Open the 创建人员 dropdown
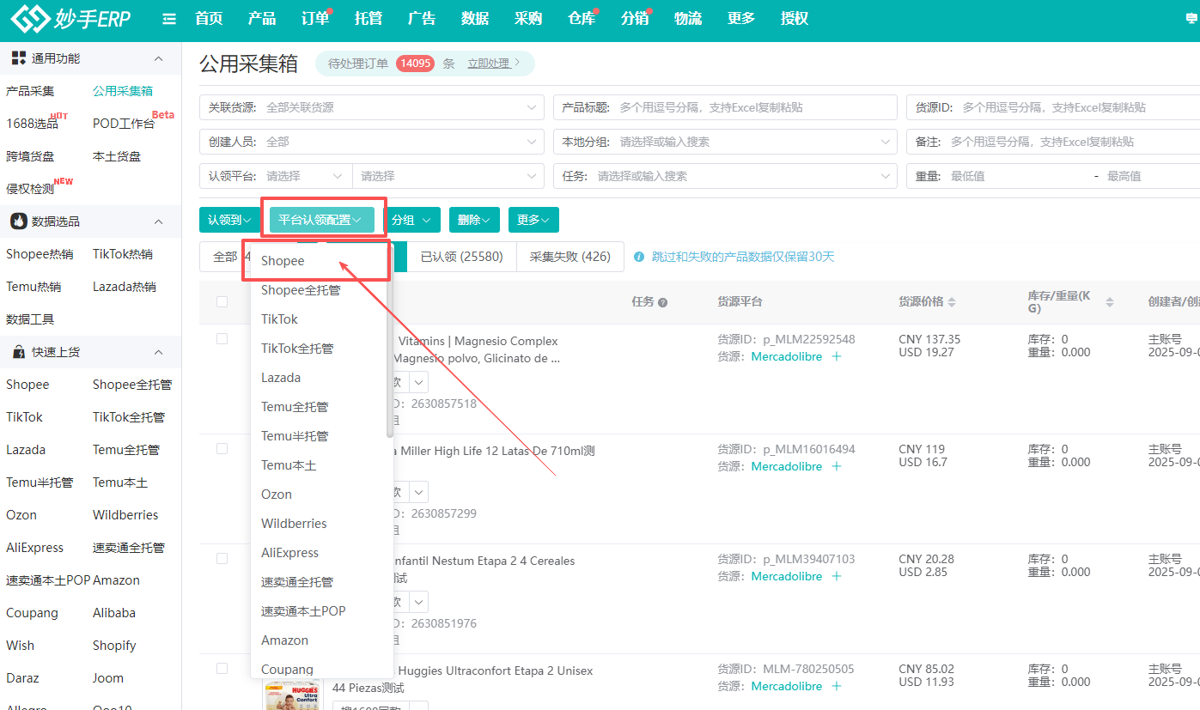The height and width of the screenshot is (710, 1200). click(x=371, y=142)
